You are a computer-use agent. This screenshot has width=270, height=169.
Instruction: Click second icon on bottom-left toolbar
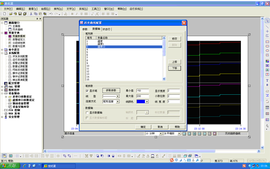[11, 156]
